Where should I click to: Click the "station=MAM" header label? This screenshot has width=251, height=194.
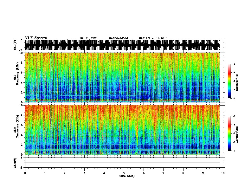(118, 38)
